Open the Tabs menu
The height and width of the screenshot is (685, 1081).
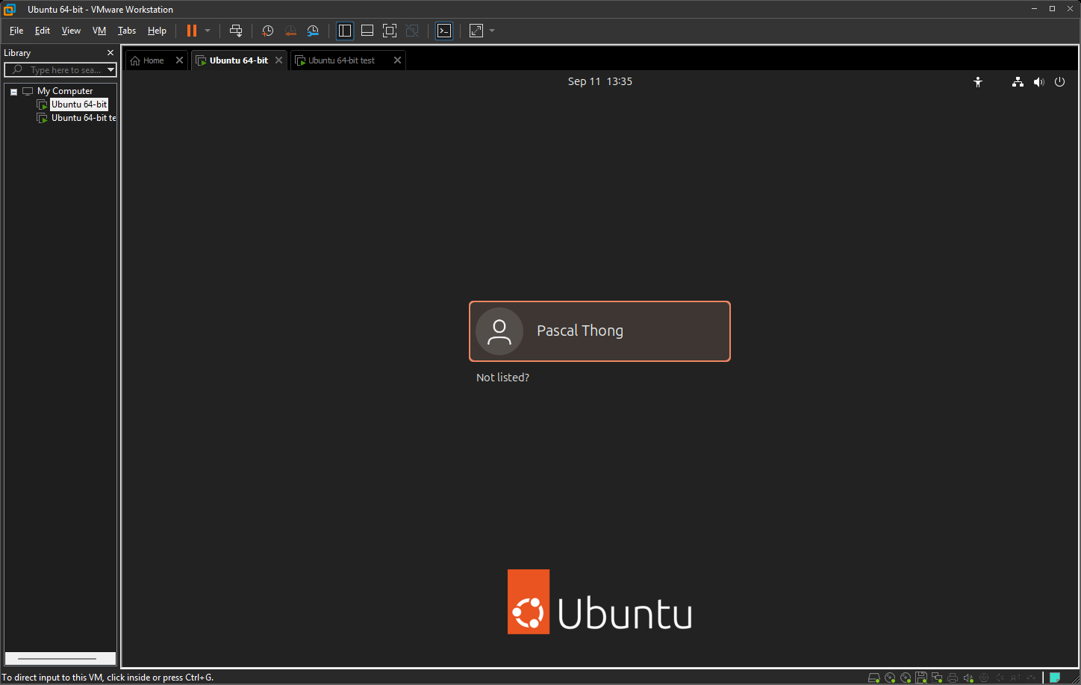pos(127,31)
